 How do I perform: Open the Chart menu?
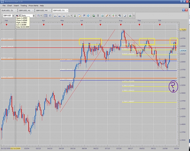tap(9, 5)
